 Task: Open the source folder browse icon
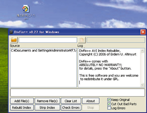click(x=14, y=40)
